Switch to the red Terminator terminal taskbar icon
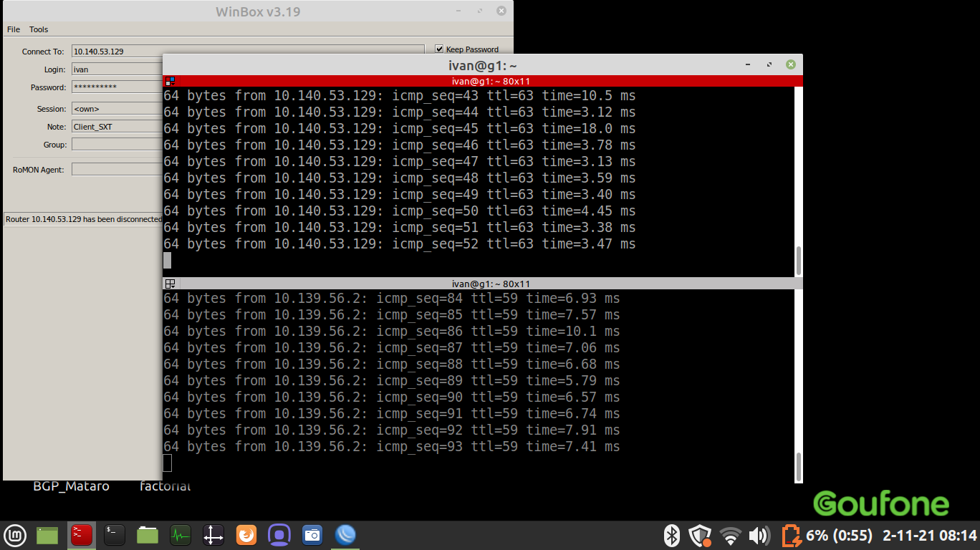The image size is (980, 550). (x=81, y=535)
